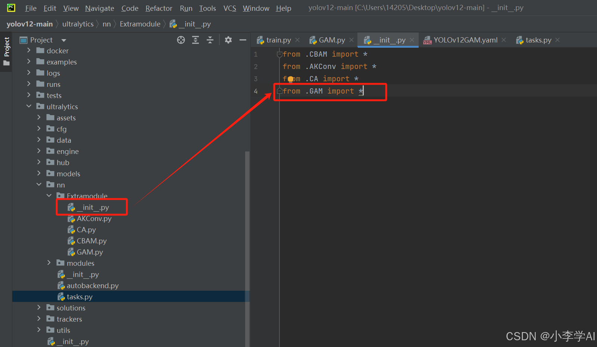Select AKConv.py in project tree
Viewport: 597px width, 347px height.
coord(90,218)
